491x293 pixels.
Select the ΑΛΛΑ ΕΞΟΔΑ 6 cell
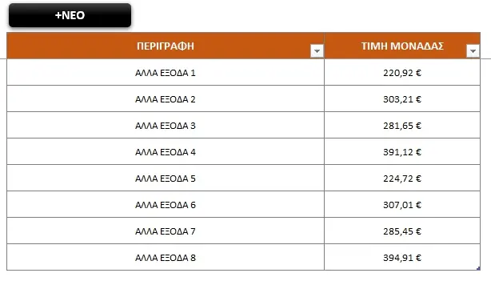click(166, 204)
